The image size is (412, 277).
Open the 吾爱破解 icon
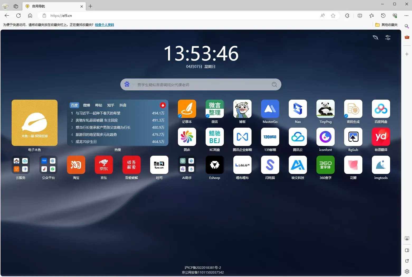click(131, 165)
